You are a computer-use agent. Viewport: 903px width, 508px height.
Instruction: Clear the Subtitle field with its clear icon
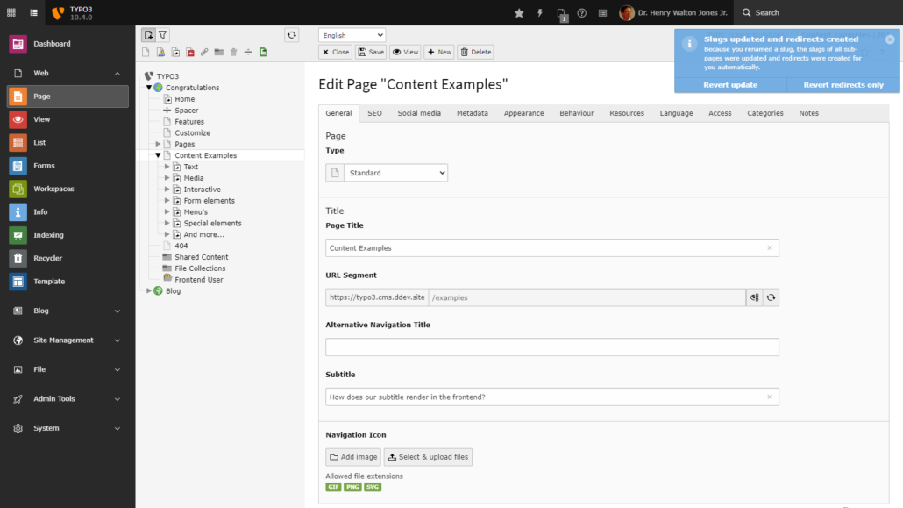tap(769, 397)
